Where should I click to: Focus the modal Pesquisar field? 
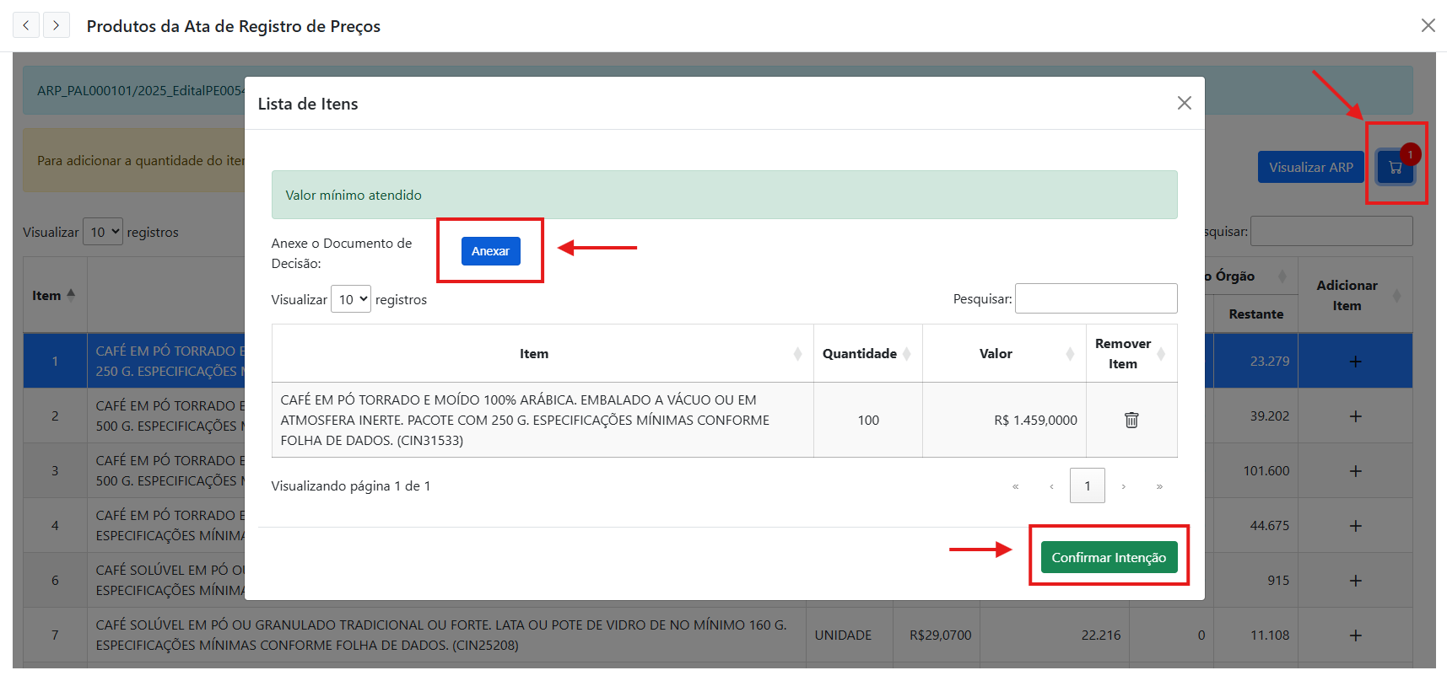[1095, 298]
